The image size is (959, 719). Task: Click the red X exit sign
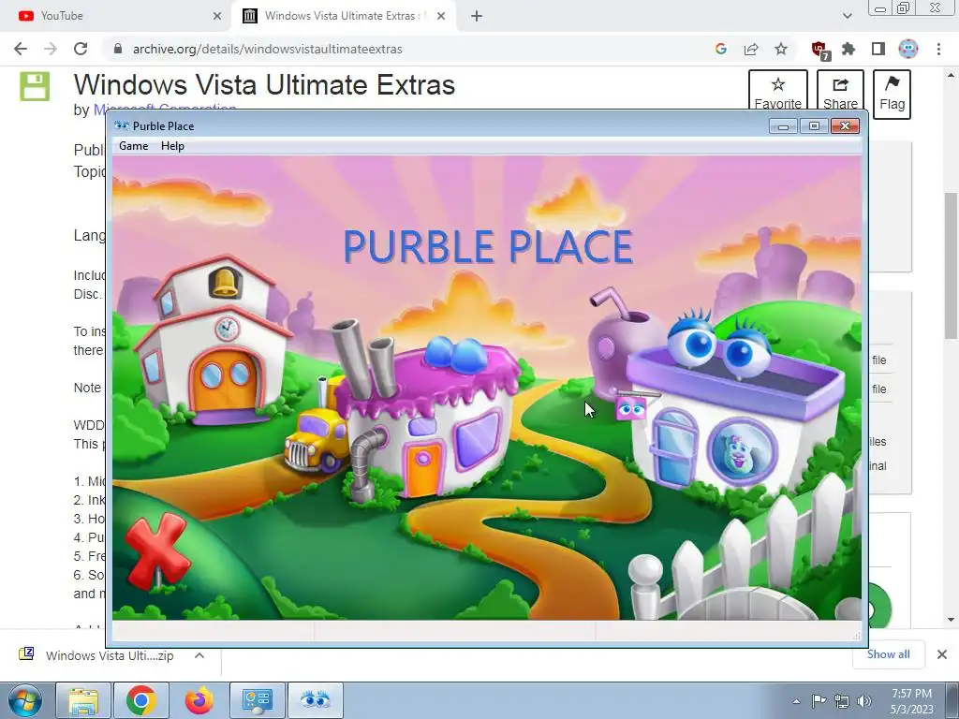pyautogui.click(x=156, y=550)
